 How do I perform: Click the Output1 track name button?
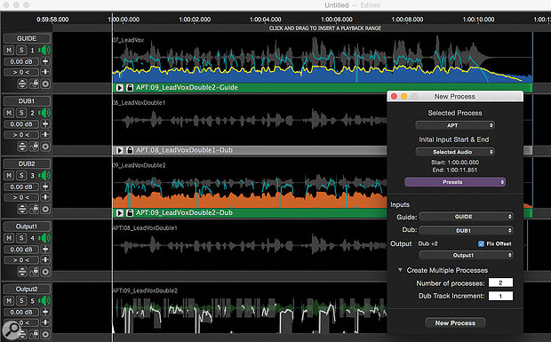coord(27,227)
